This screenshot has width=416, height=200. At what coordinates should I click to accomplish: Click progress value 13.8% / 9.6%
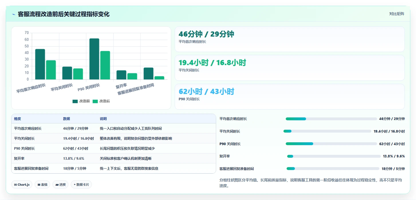click(394, 156)
